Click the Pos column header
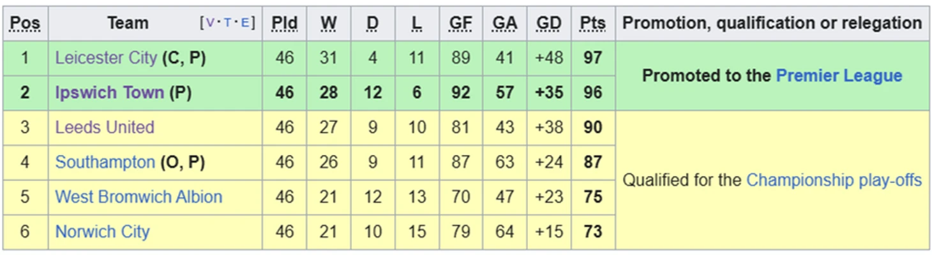 coord(25,24)
